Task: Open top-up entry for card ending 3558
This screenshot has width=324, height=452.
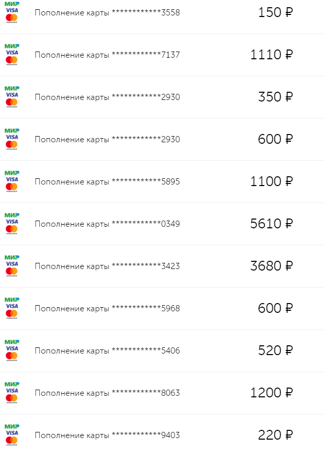Action: point(107,12)
